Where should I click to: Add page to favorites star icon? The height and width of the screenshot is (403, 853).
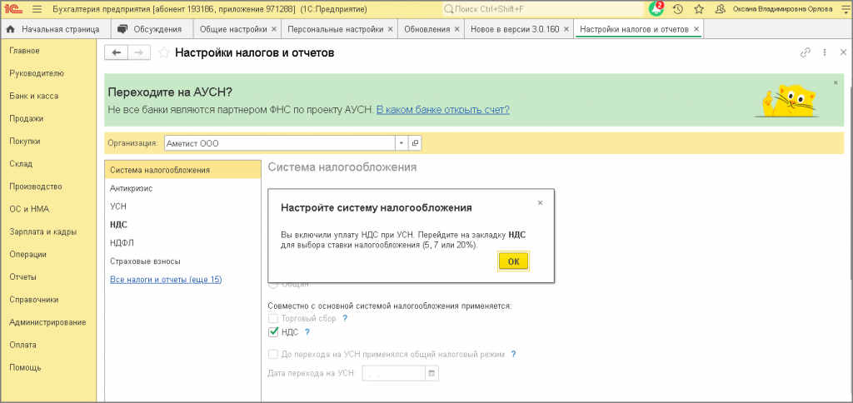[163, 52]
